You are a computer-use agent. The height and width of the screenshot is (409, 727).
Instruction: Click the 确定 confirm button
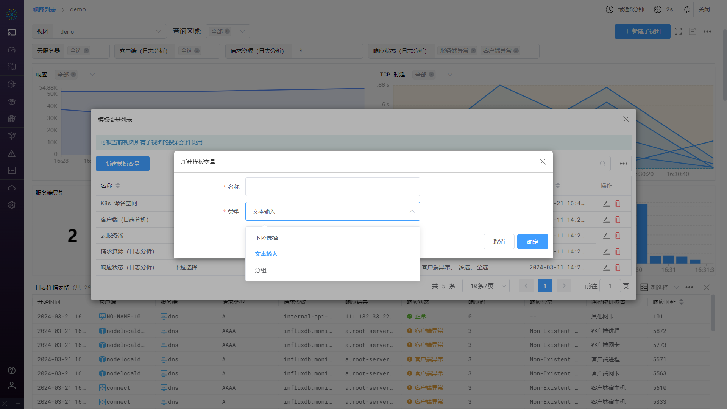[x=532, y=242]
